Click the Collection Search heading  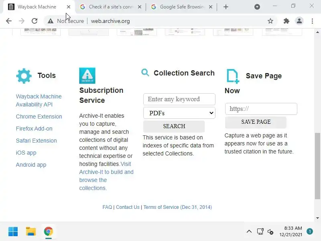coord(184,73)
